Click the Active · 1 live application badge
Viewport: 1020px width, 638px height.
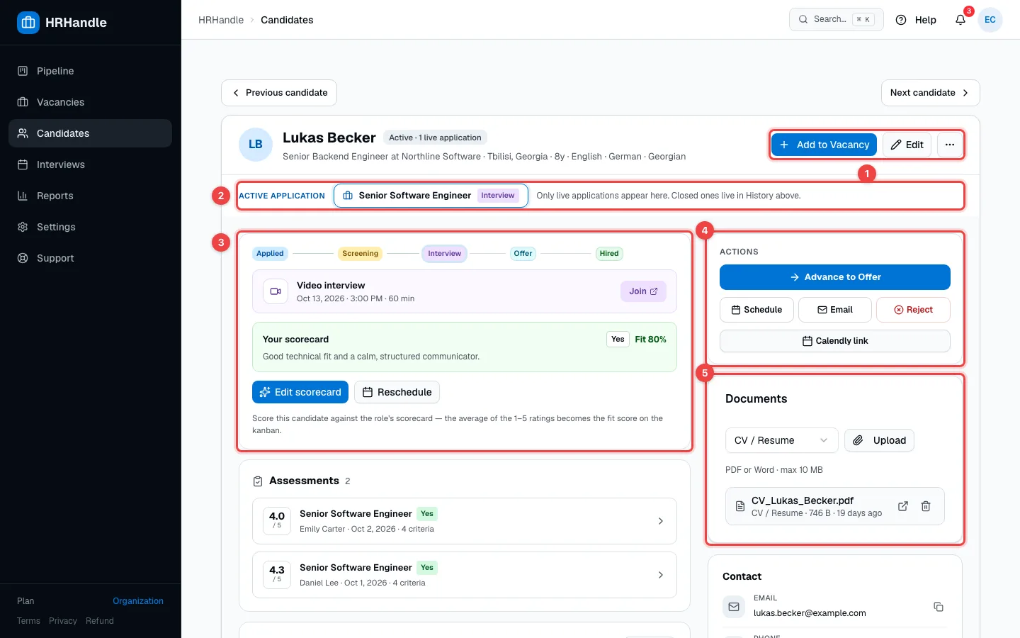[435, 138]
